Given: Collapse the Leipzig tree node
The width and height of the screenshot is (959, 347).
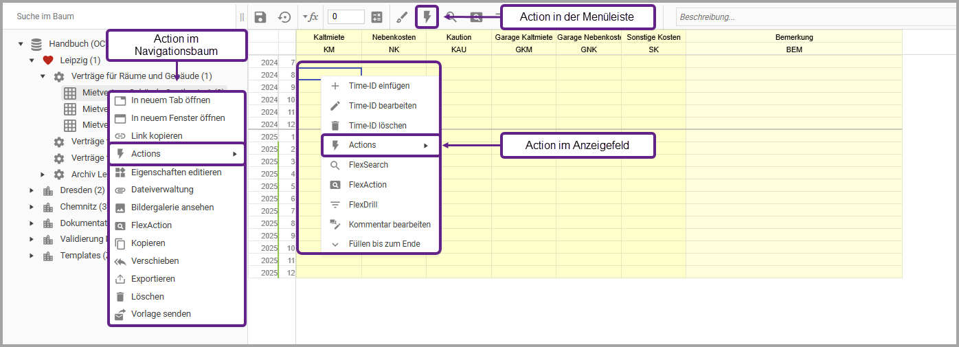Looking at the screenshot, I should tap(32, 60).
